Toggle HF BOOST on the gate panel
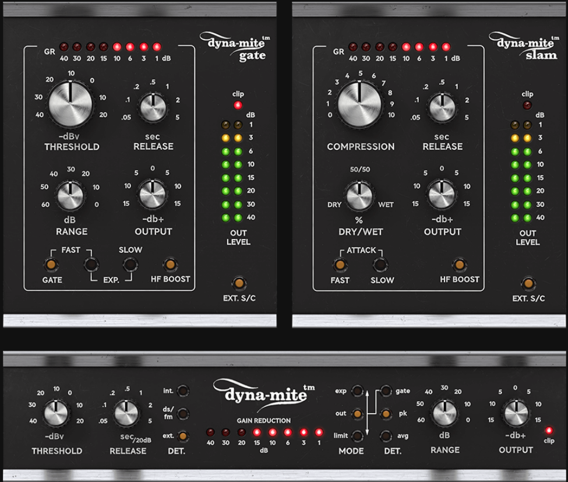Screen dimensions: 568x482 170,265
